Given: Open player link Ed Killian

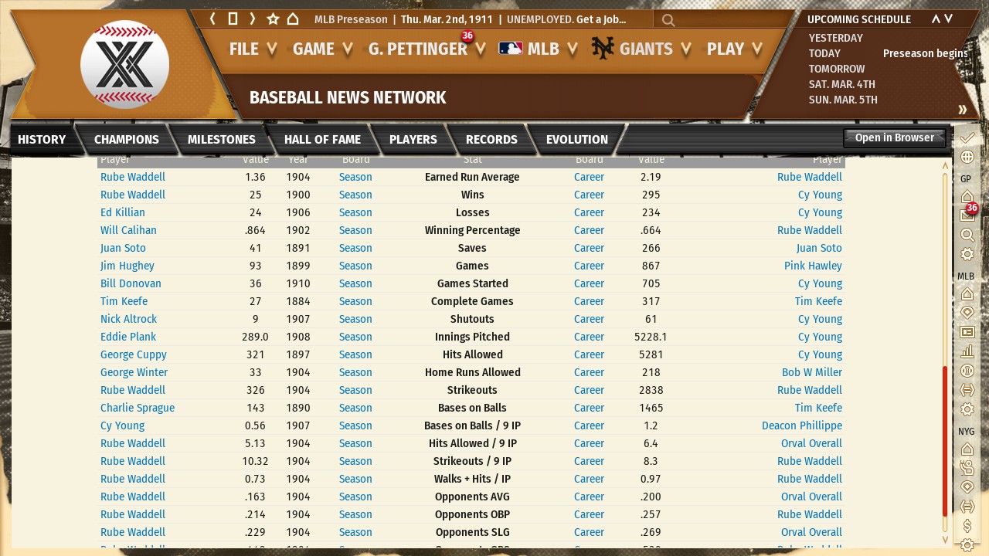Looking at the screenshot, I should tap(123, 212).
